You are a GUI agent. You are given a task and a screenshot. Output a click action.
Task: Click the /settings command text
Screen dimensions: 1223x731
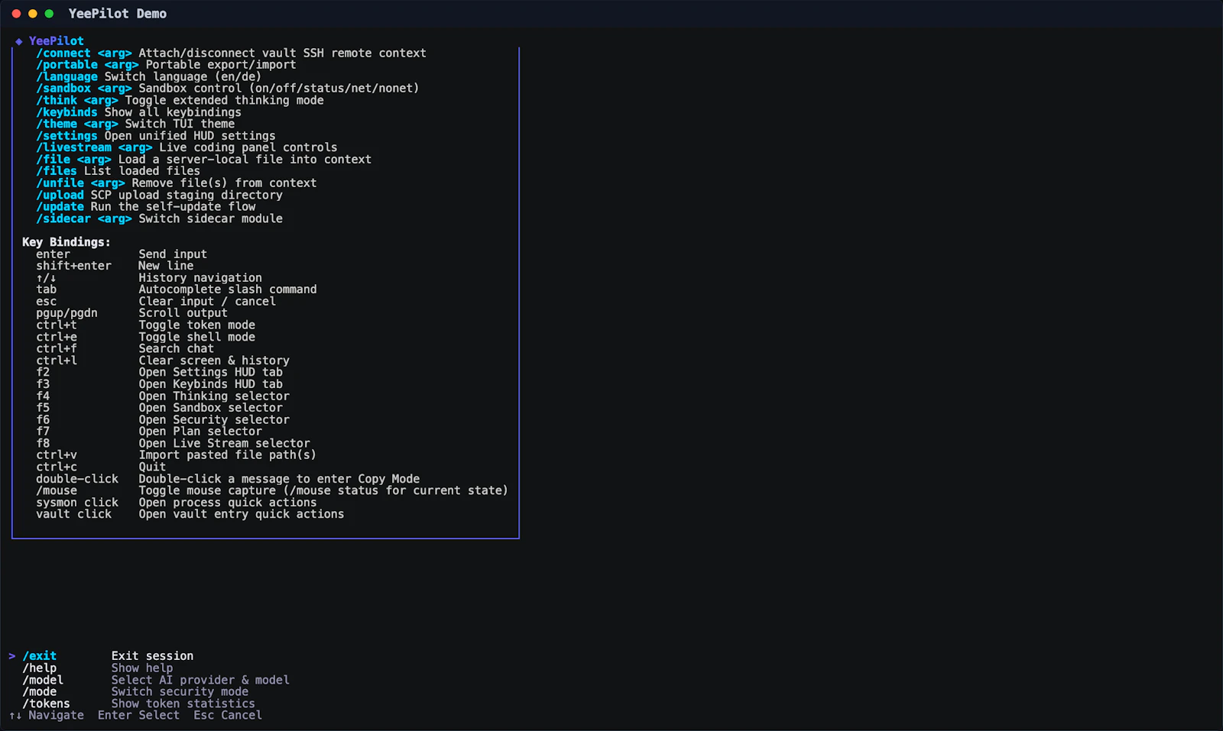click(67, 136)
